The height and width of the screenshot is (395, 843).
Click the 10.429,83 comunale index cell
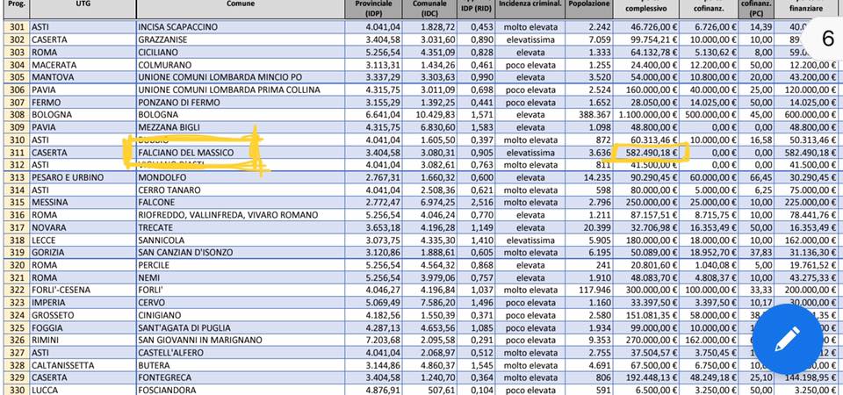click(x=430, y=115)
